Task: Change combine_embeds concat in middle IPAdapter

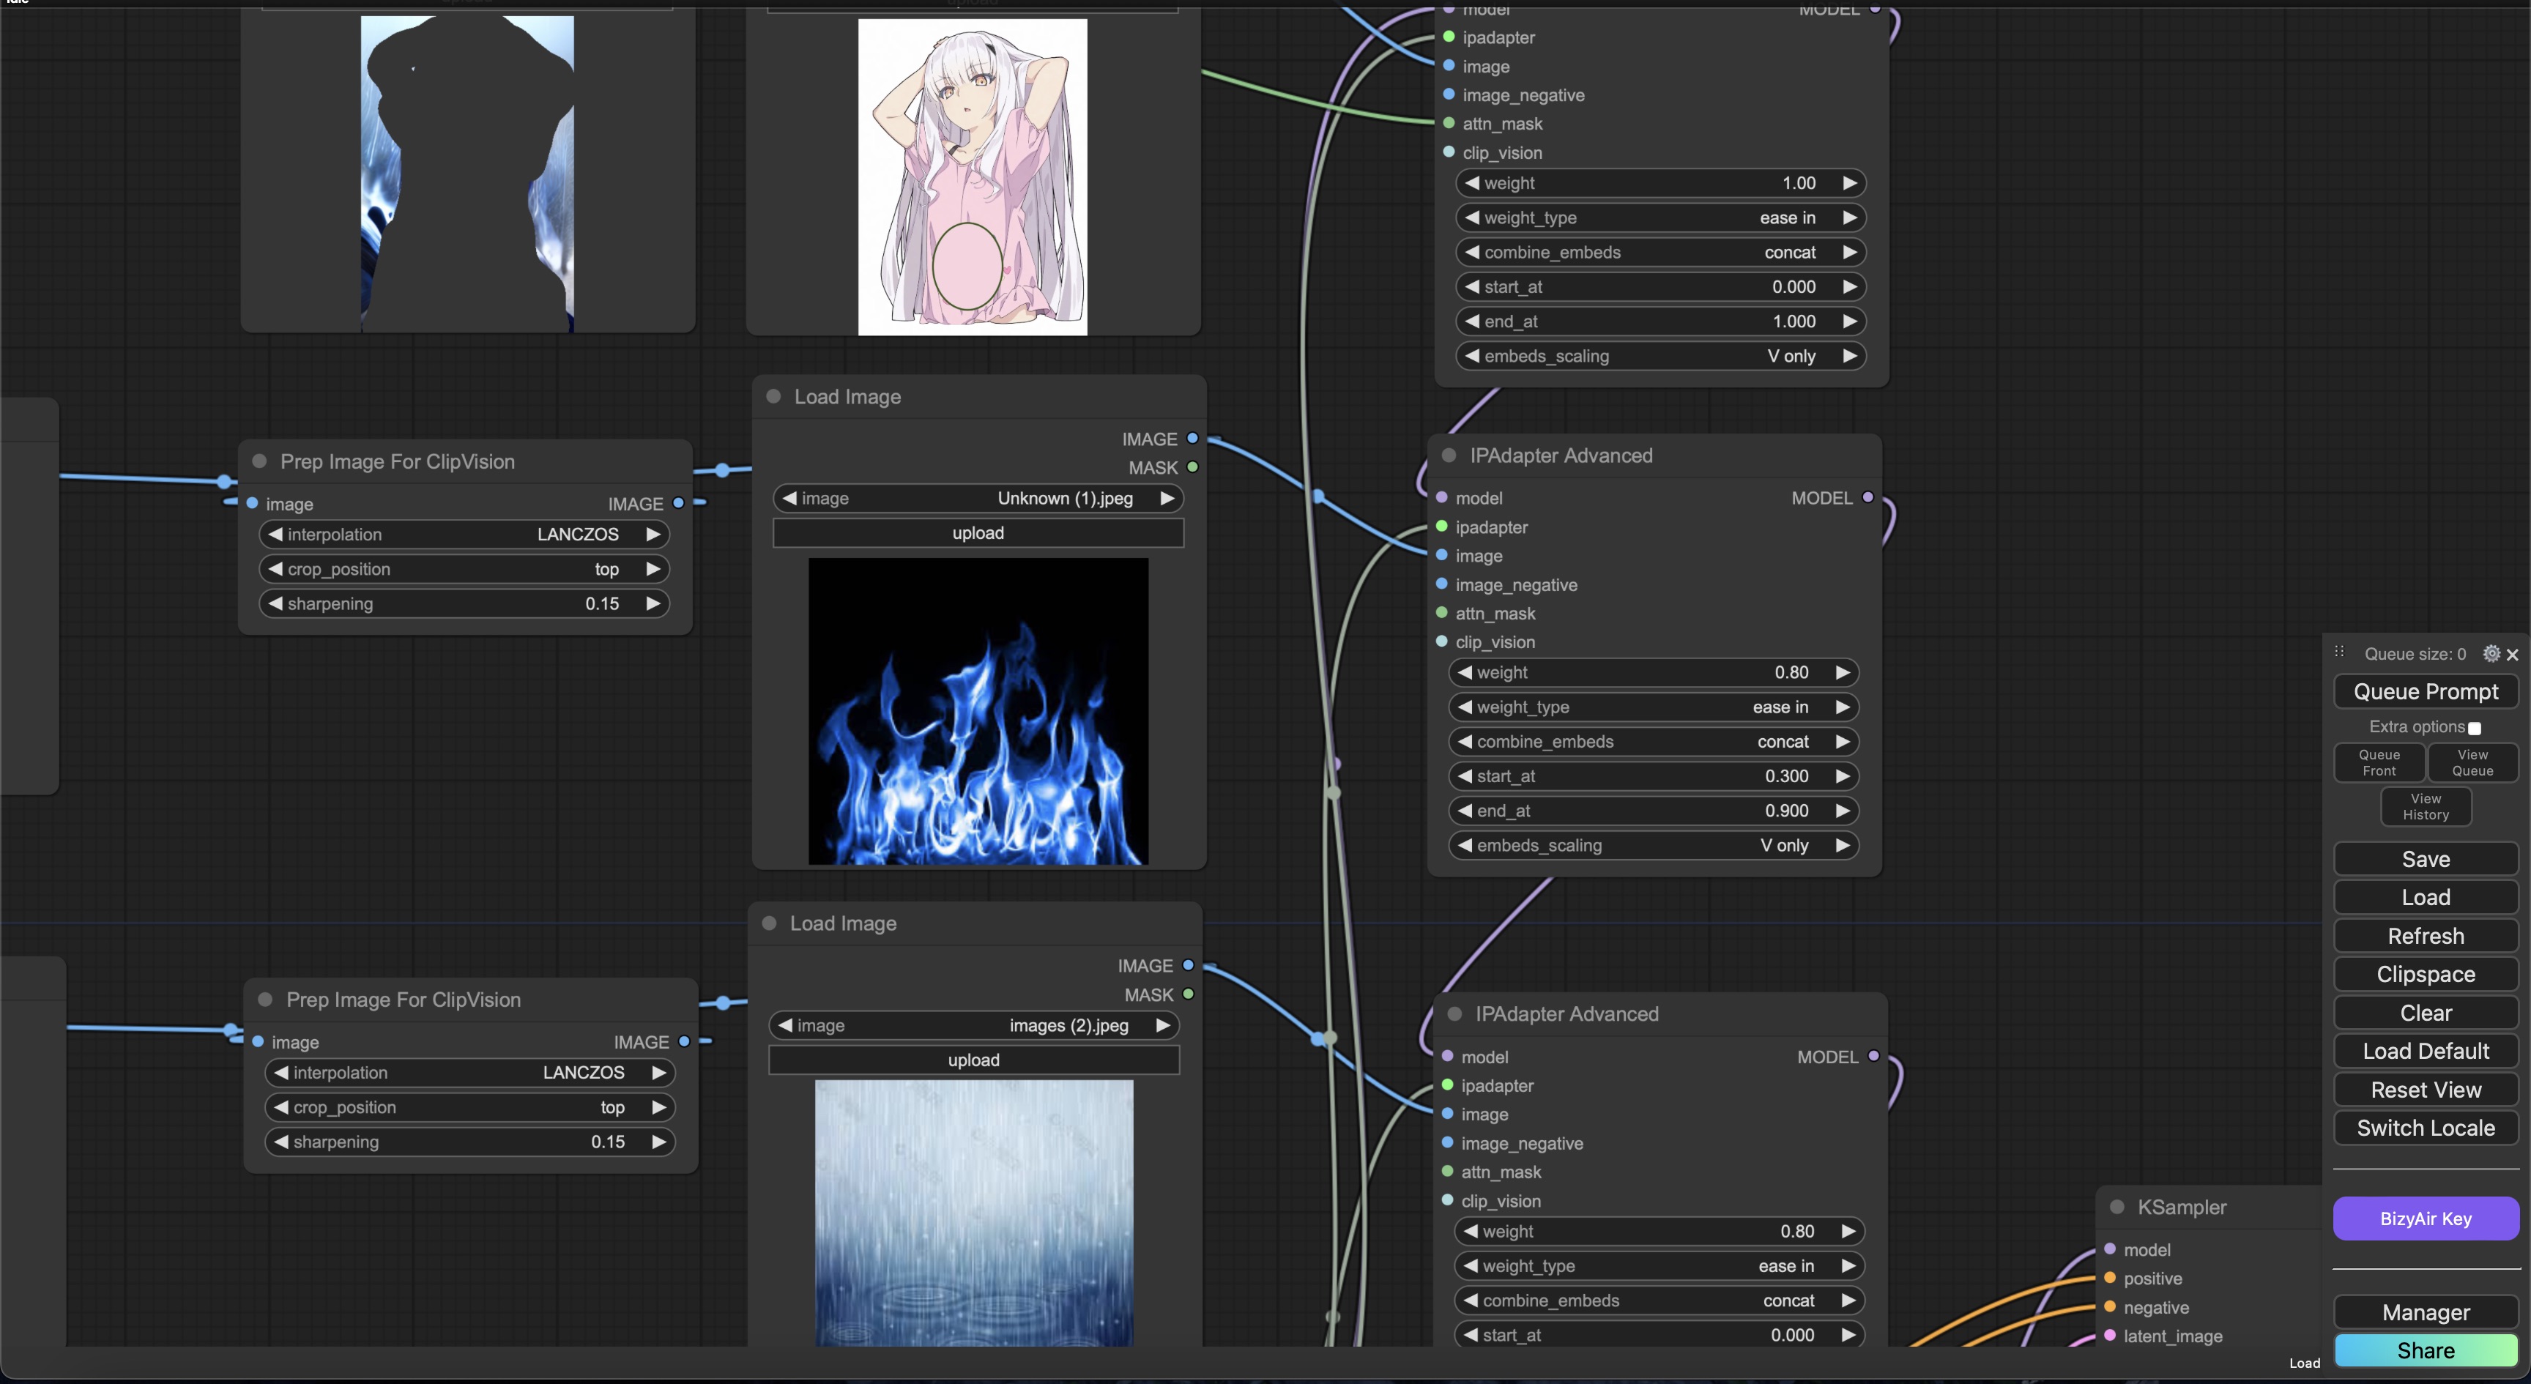Action: pyautogui.click(x=1654, y=742)
